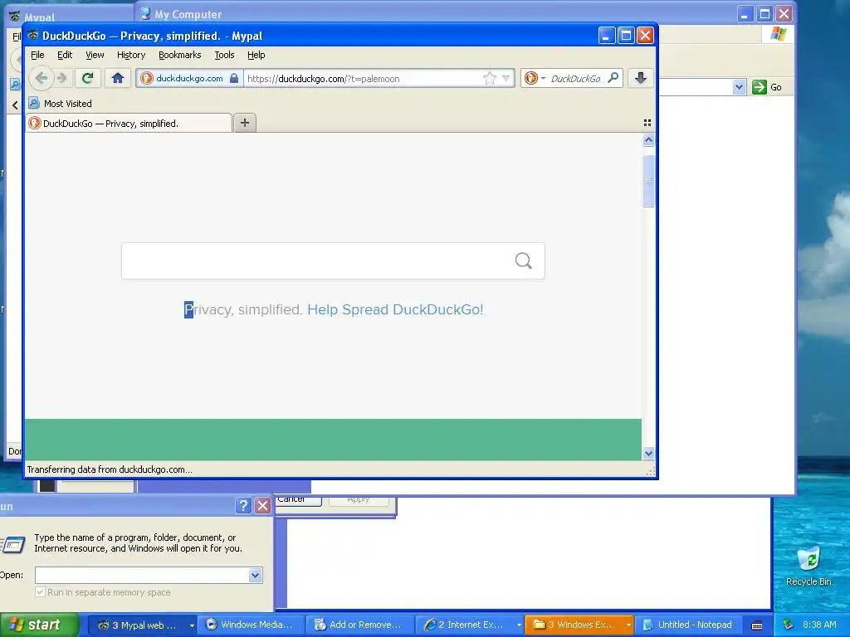Click the keyboard icon in system tray
Screen dimensions: 850x637
757,625
